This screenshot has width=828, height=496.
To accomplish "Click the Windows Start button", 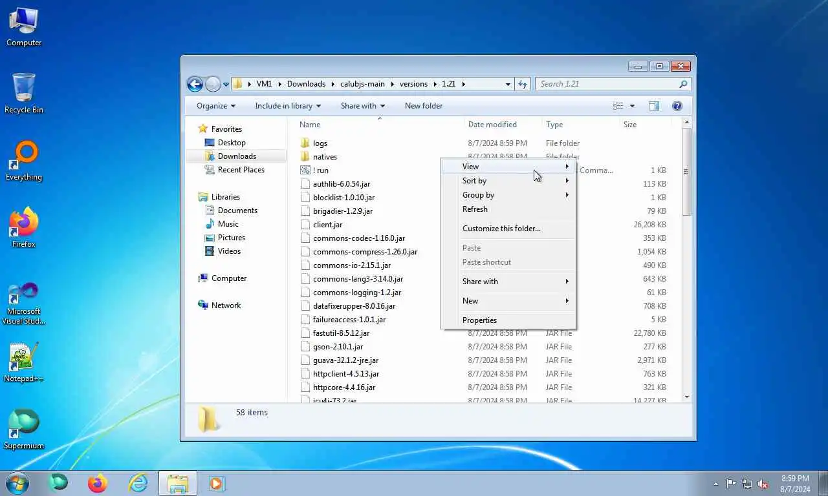I will click(x=17, y=483).
